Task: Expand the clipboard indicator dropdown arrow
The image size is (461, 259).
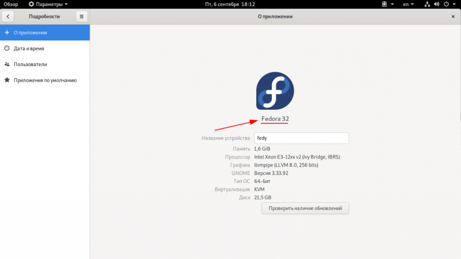Action: pos(392,4)
